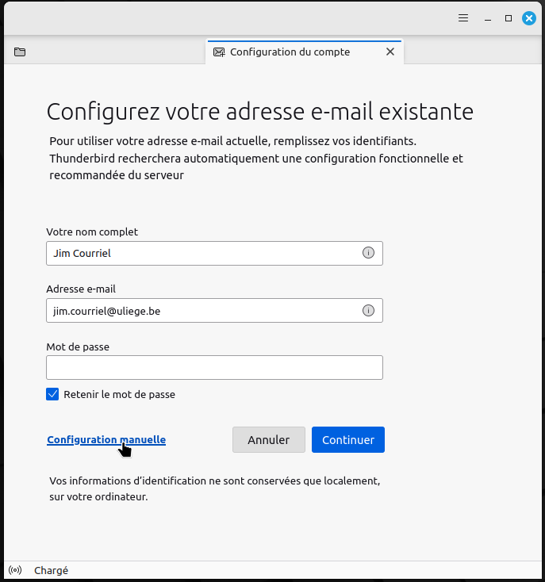Close the Configuration du compte tab
The height and width of the screenshot is (582, 545).
390,52
